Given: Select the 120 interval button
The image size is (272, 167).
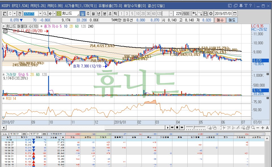Looking at the screenshot, I should [x=159, y=14].
